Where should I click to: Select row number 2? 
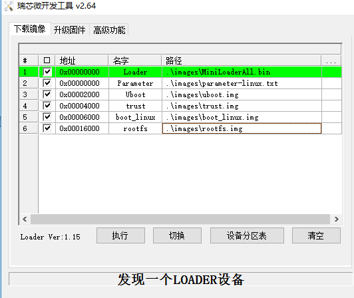(x=29, y=83)
